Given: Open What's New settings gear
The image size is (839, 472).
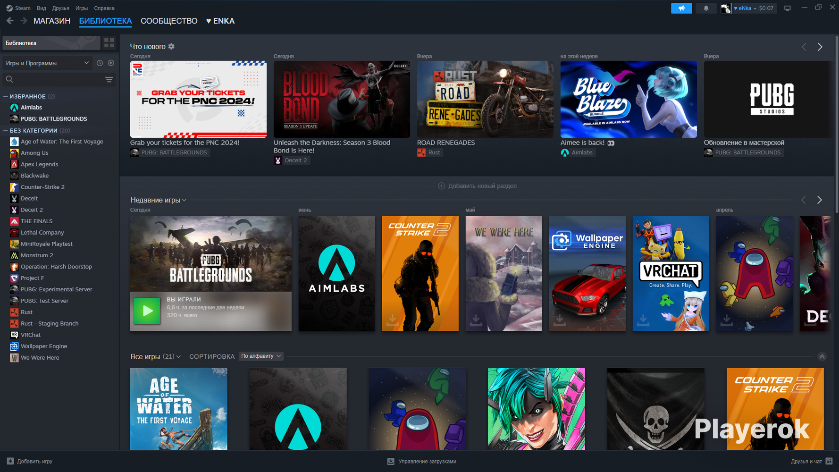Looking at the screenshot, I should [171, 46].
